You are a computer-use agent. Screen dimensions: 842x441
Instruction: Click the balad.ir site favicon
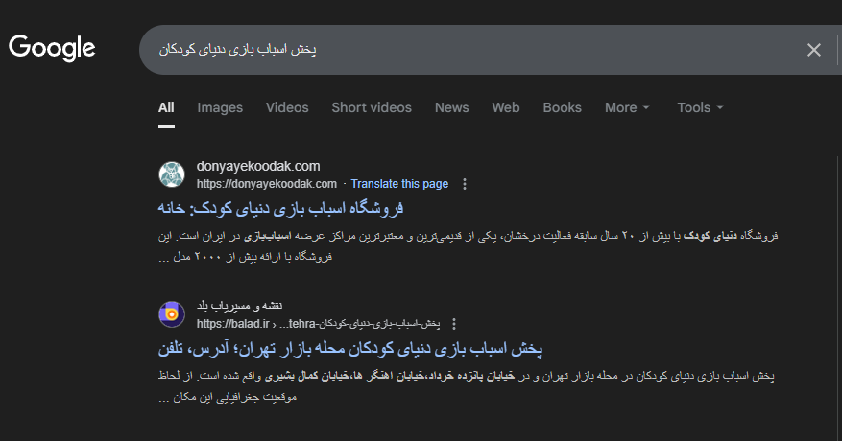(172, 314)
